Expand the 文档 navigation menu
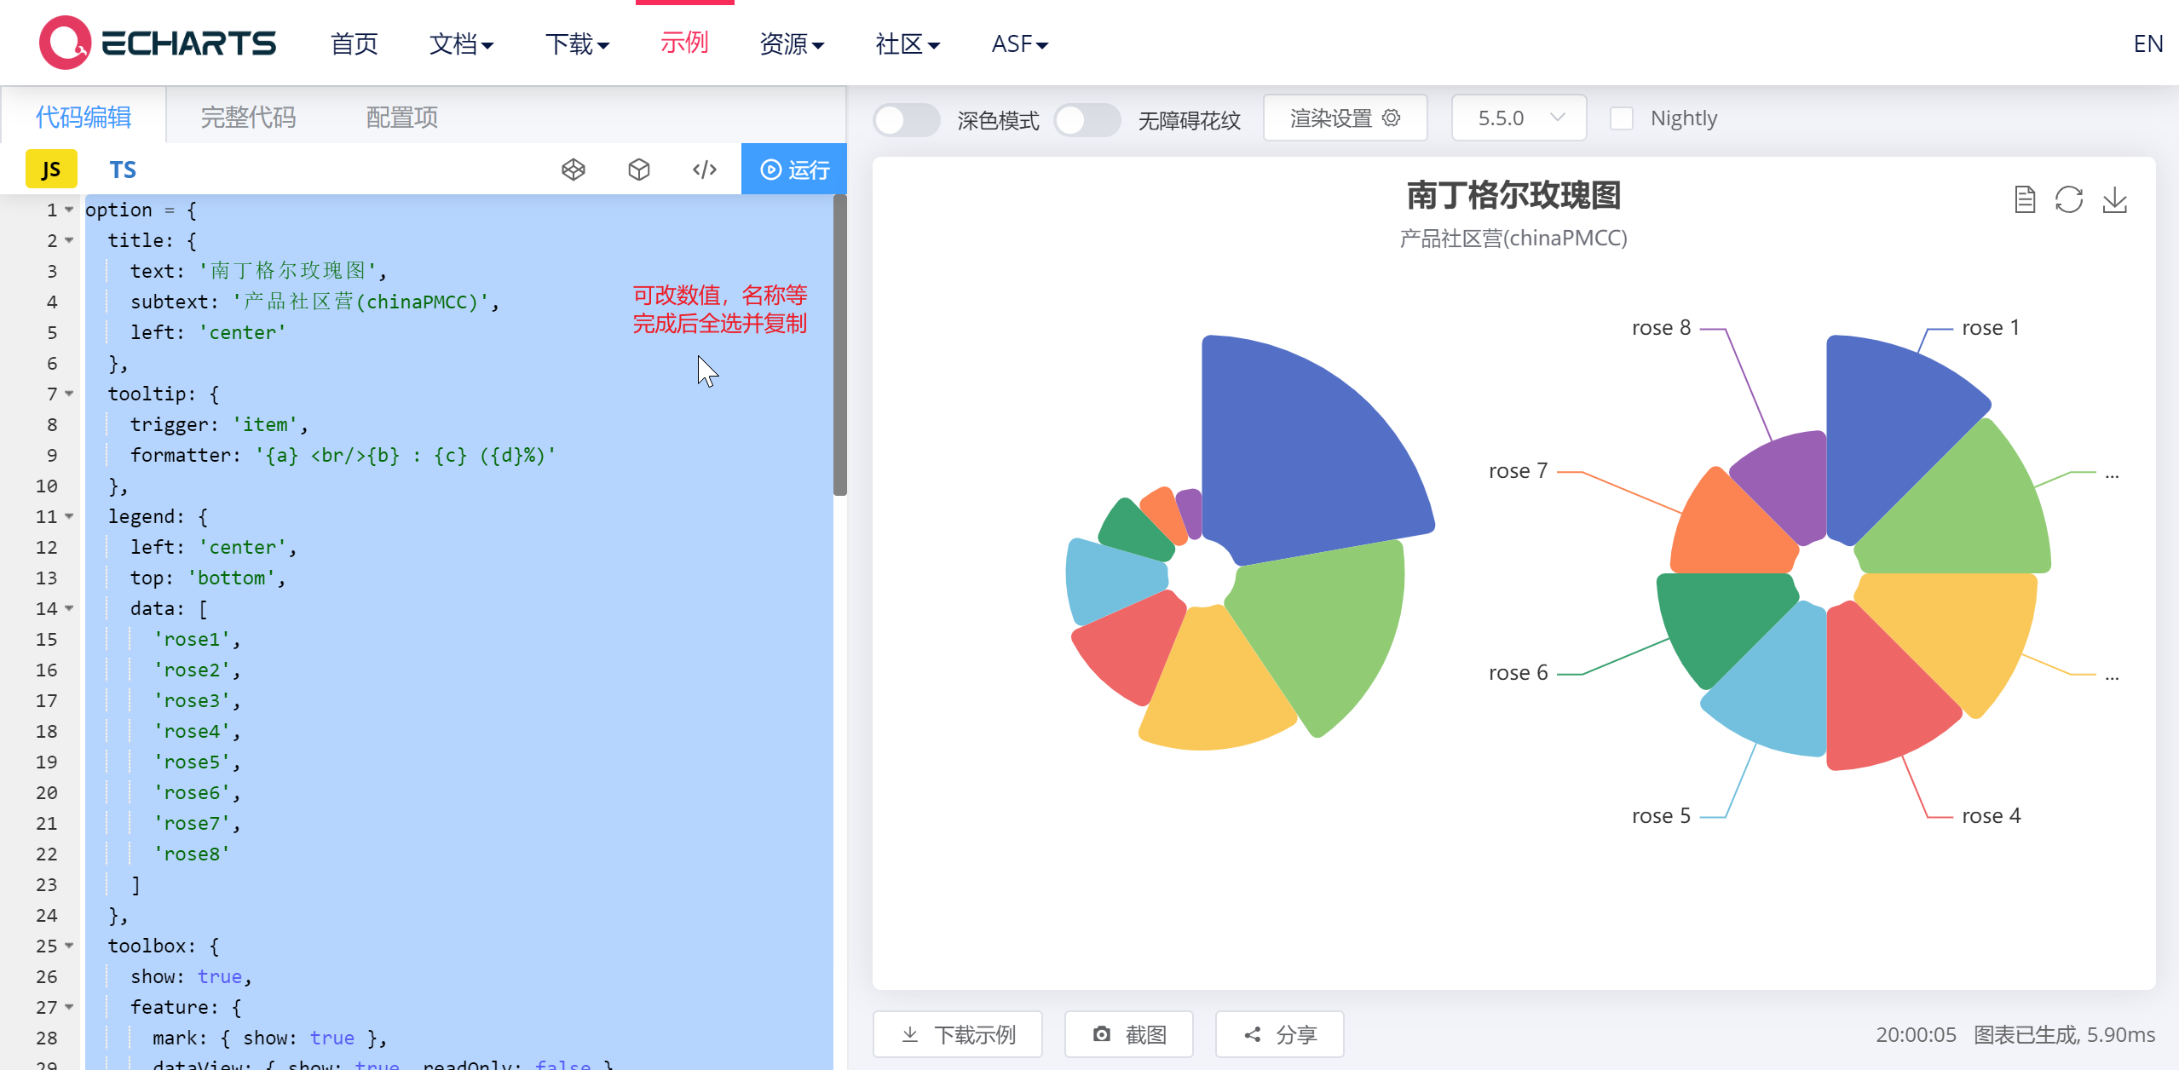2179x1070 pixels. pos(461,43)
